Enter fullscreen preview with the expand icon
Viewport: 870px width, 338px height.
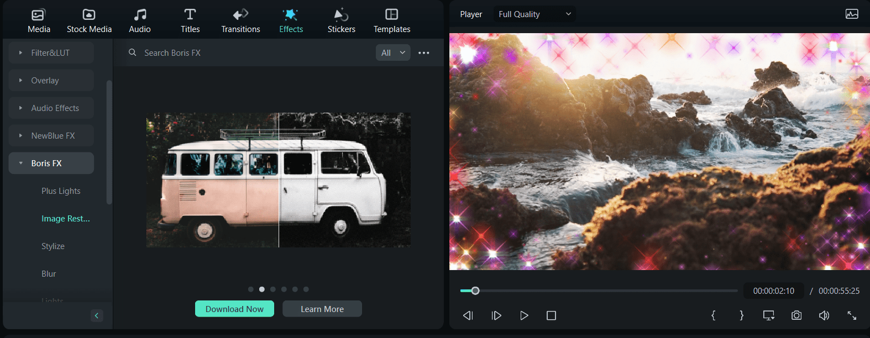point(852,315)
